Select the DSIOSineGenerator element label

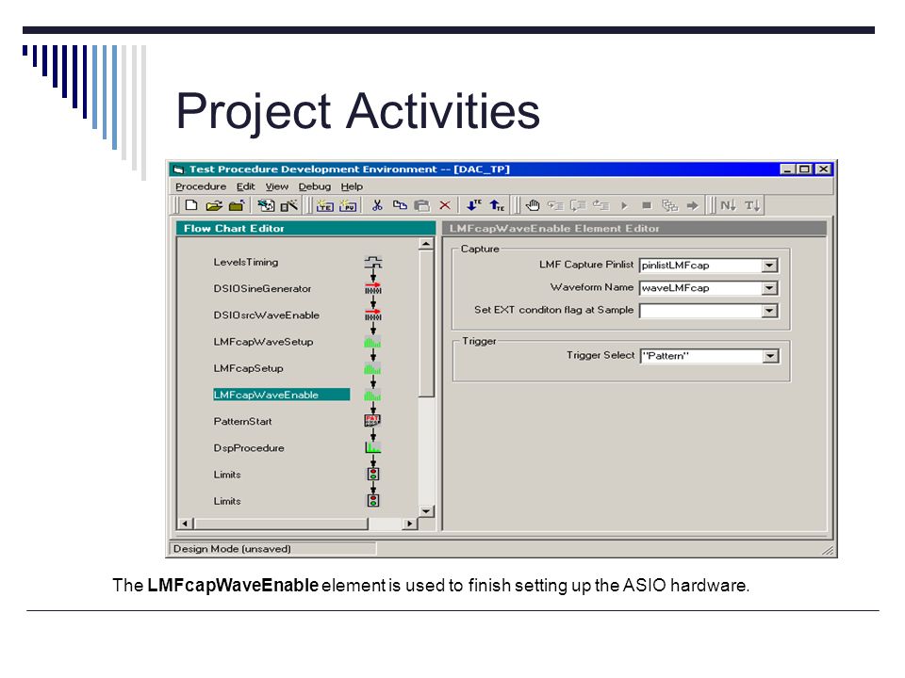coord(262,289)
